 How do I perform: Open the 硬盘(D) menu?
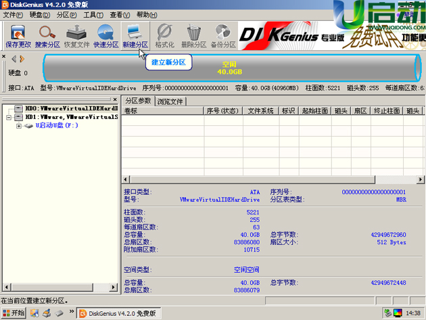click(x=40, y=15)
